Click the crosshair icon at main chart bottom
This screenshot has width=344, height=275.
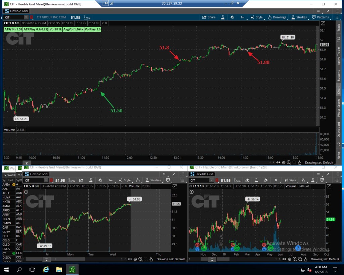click(284, 163)
